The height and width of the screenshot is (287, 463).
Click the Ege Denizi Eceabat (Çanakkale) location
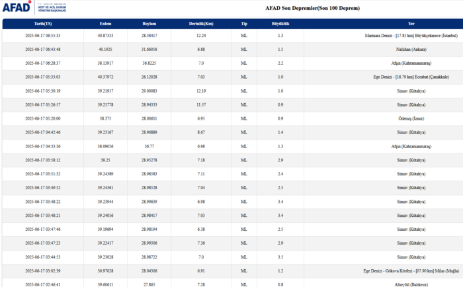(411, 77)
